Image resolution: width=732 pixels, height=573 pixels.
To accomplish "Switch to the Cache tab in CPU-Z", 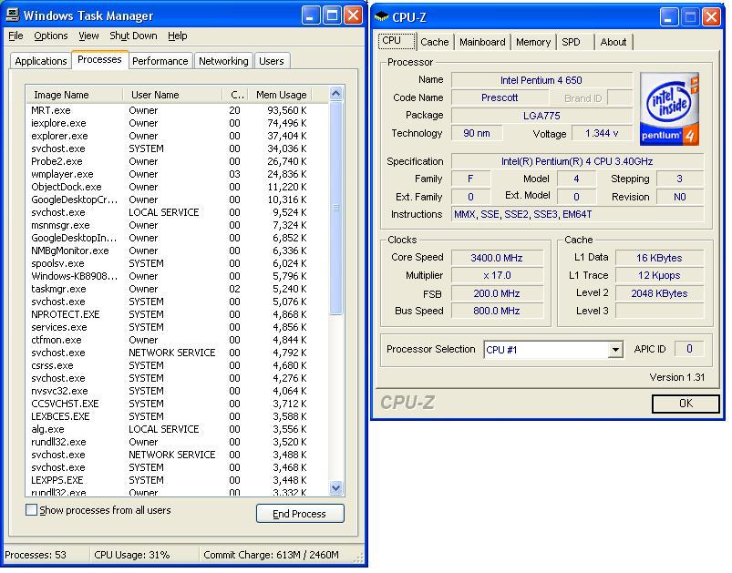I will point(435,42).
